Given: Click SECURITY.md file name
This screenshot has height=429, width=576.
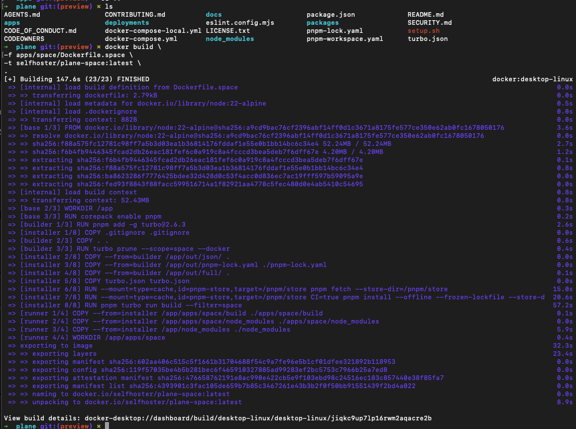Looking at the screenshot, I should pyautogui.click(x=430, y=22).
